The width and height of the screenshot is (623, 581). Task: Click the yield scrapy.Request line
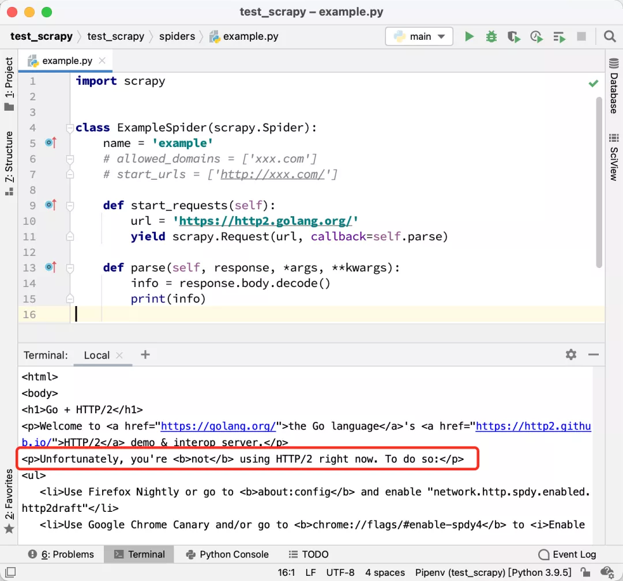point(289,237)
